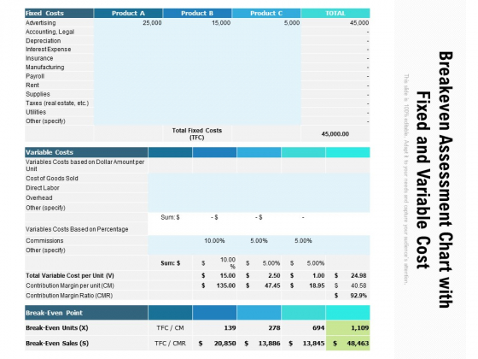
Task: Click Contribution Margin per unit (CM) label
Action: 70,285
